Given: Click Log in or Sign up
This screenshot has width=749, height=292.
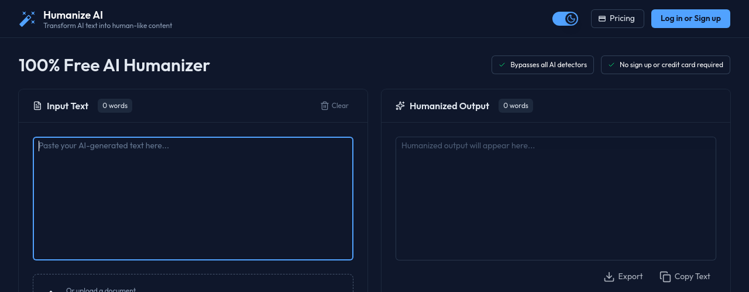Looking at the screenshot, I should point(690,19).
